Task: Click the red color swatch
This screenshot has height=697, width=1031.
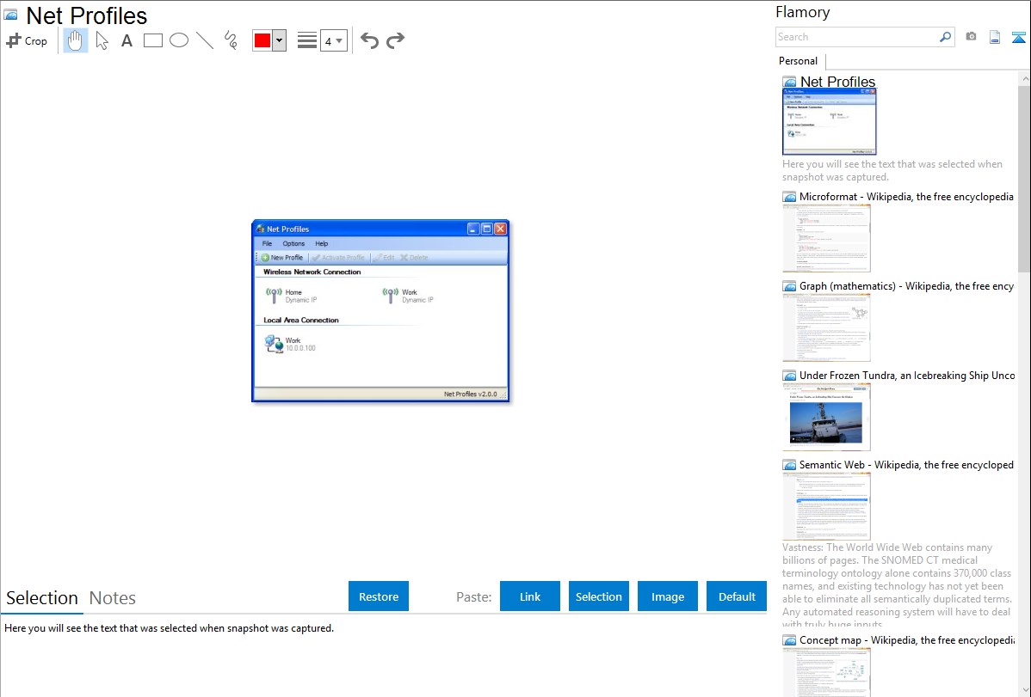Action: coord(262,40)
